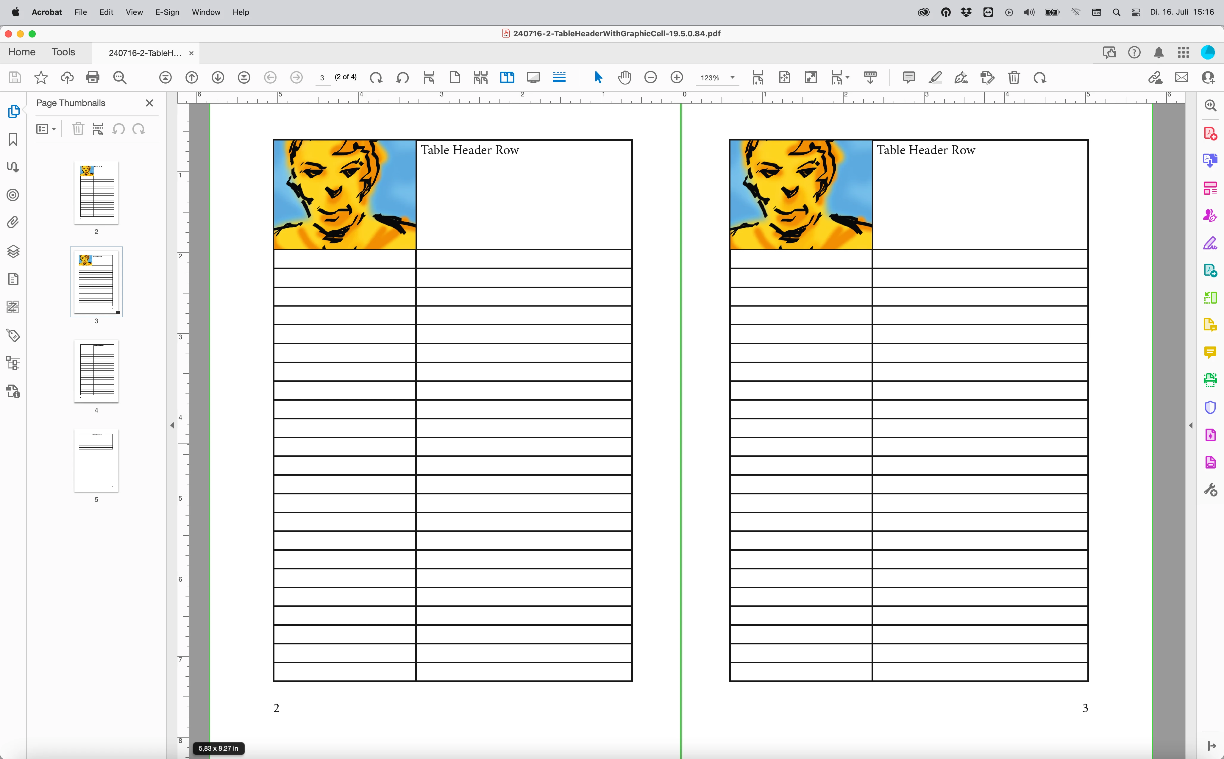1224x759 pixels.
Task: Toggle the Page Thumbnails panel icon
Action: coord(13,111)
